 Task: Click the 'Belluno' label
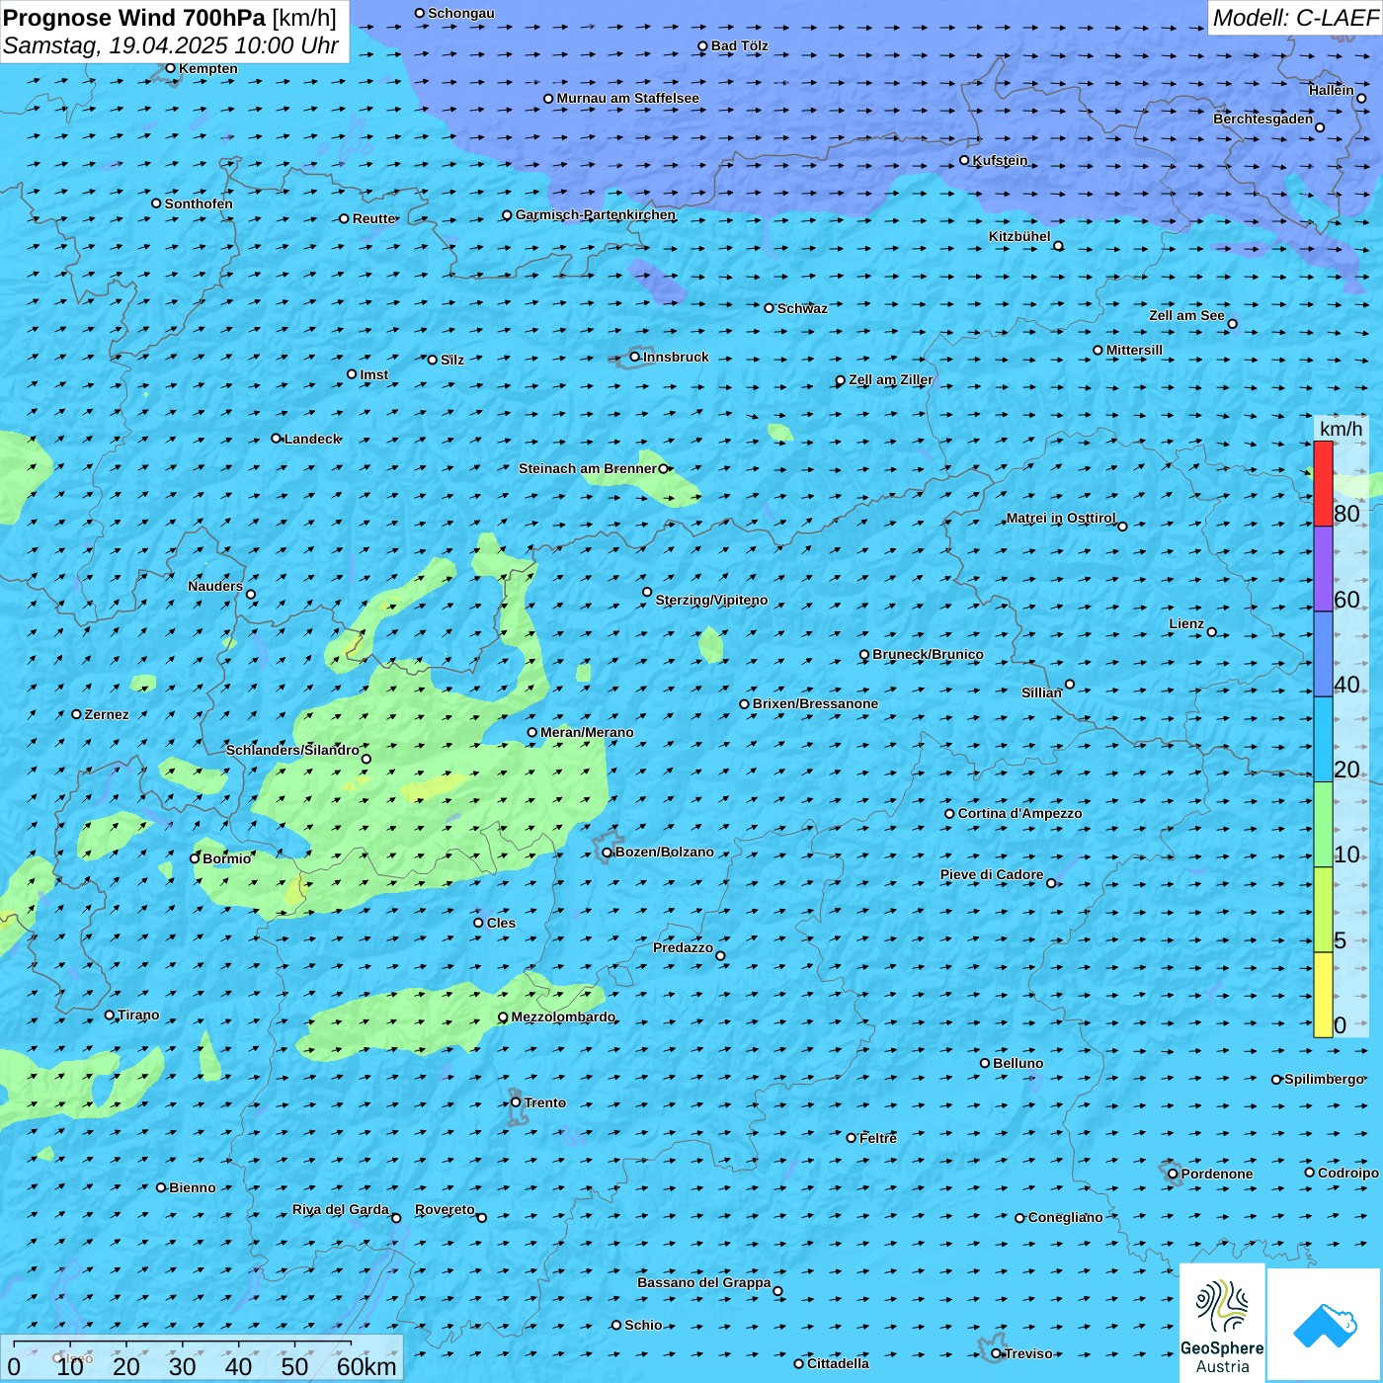pyautogui.click(x=1017, y=1063)
